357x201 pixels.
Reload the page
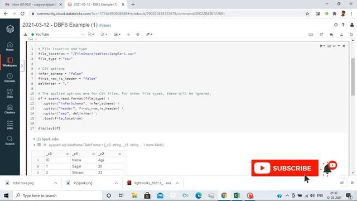click(x=22, y=13)
